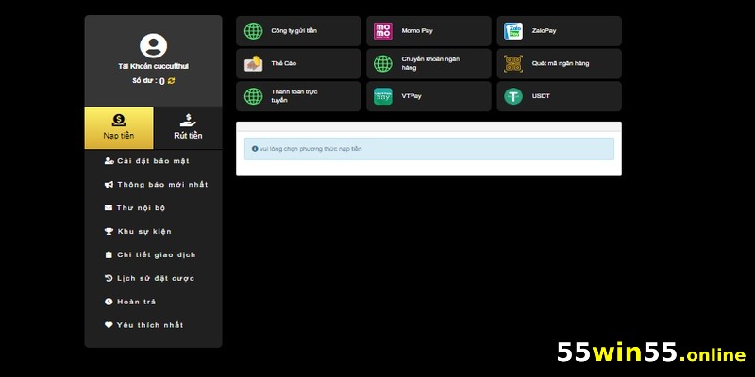Viewport: 755px width, 377px height.
Task: Switch to the Rút tiền tab
Action: point(188,127)
